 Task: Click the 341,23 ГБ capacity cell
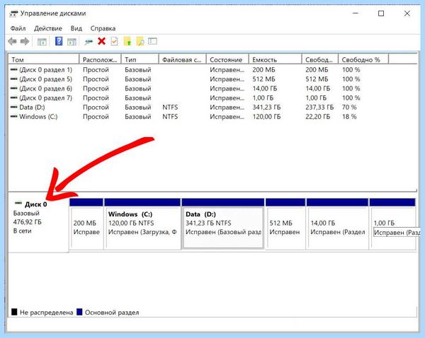(266, 107)
